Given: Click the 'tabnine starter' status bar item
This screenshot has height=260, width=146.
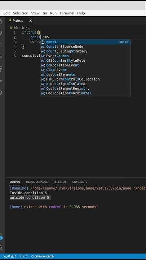Looking at the screenshot, I should coord(43,256).
